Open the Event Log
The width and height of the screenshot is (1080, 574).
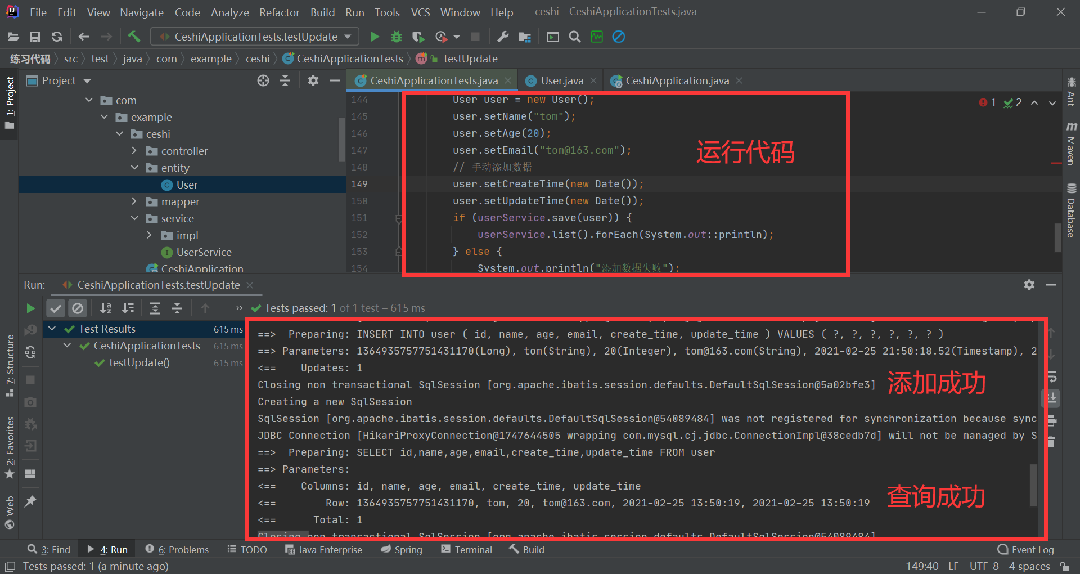coord(1025,549)
